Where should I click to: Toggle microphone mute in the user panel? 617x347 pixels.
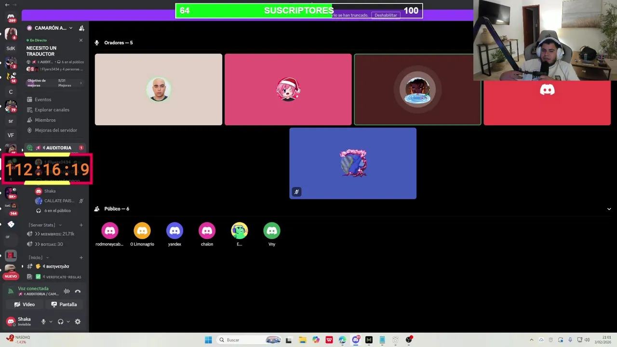click(43, 321)
